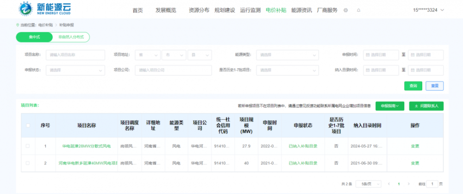The image size is (463, 194).
Task: Go to previous page arrow in pagination
Action: coord(388,184)
